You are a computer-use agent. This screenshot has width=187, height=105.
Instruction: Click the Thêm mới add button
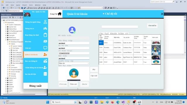[73, 84]
